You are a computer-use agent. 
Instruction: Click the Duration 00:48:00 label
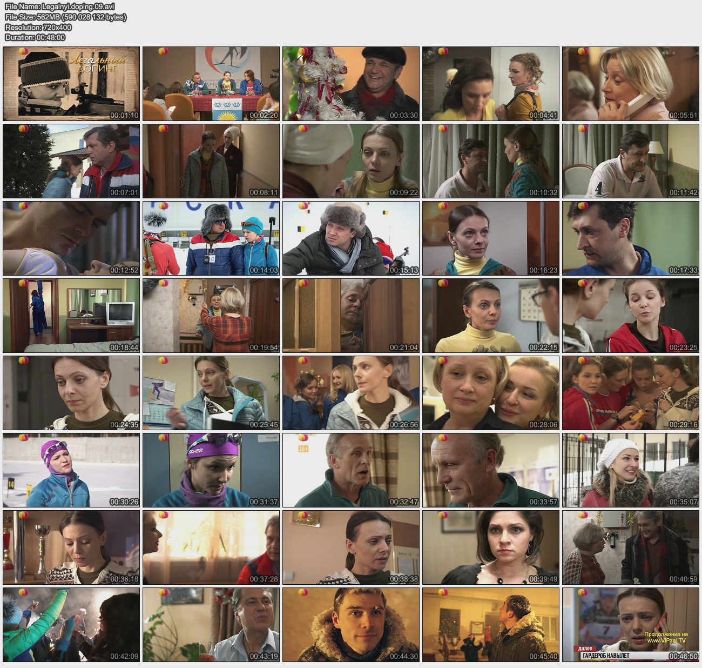coord(35,37)
